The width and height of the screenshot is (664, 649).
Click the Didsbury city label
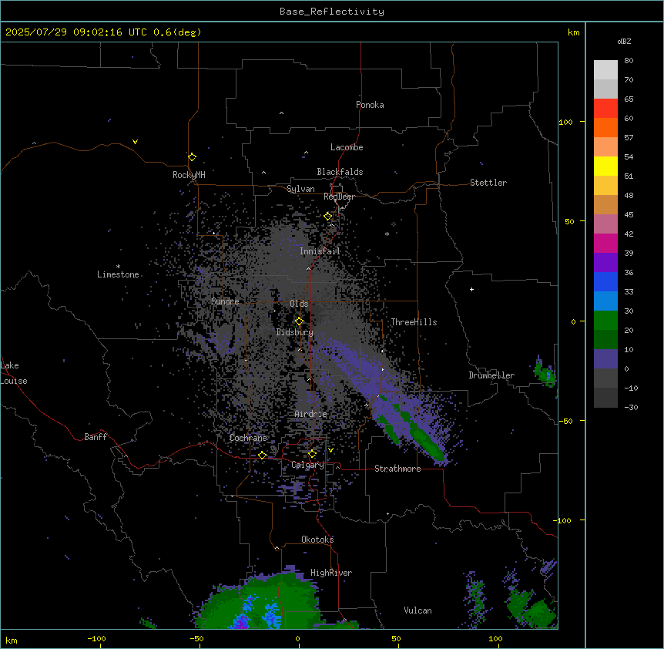tap(295, 332)
